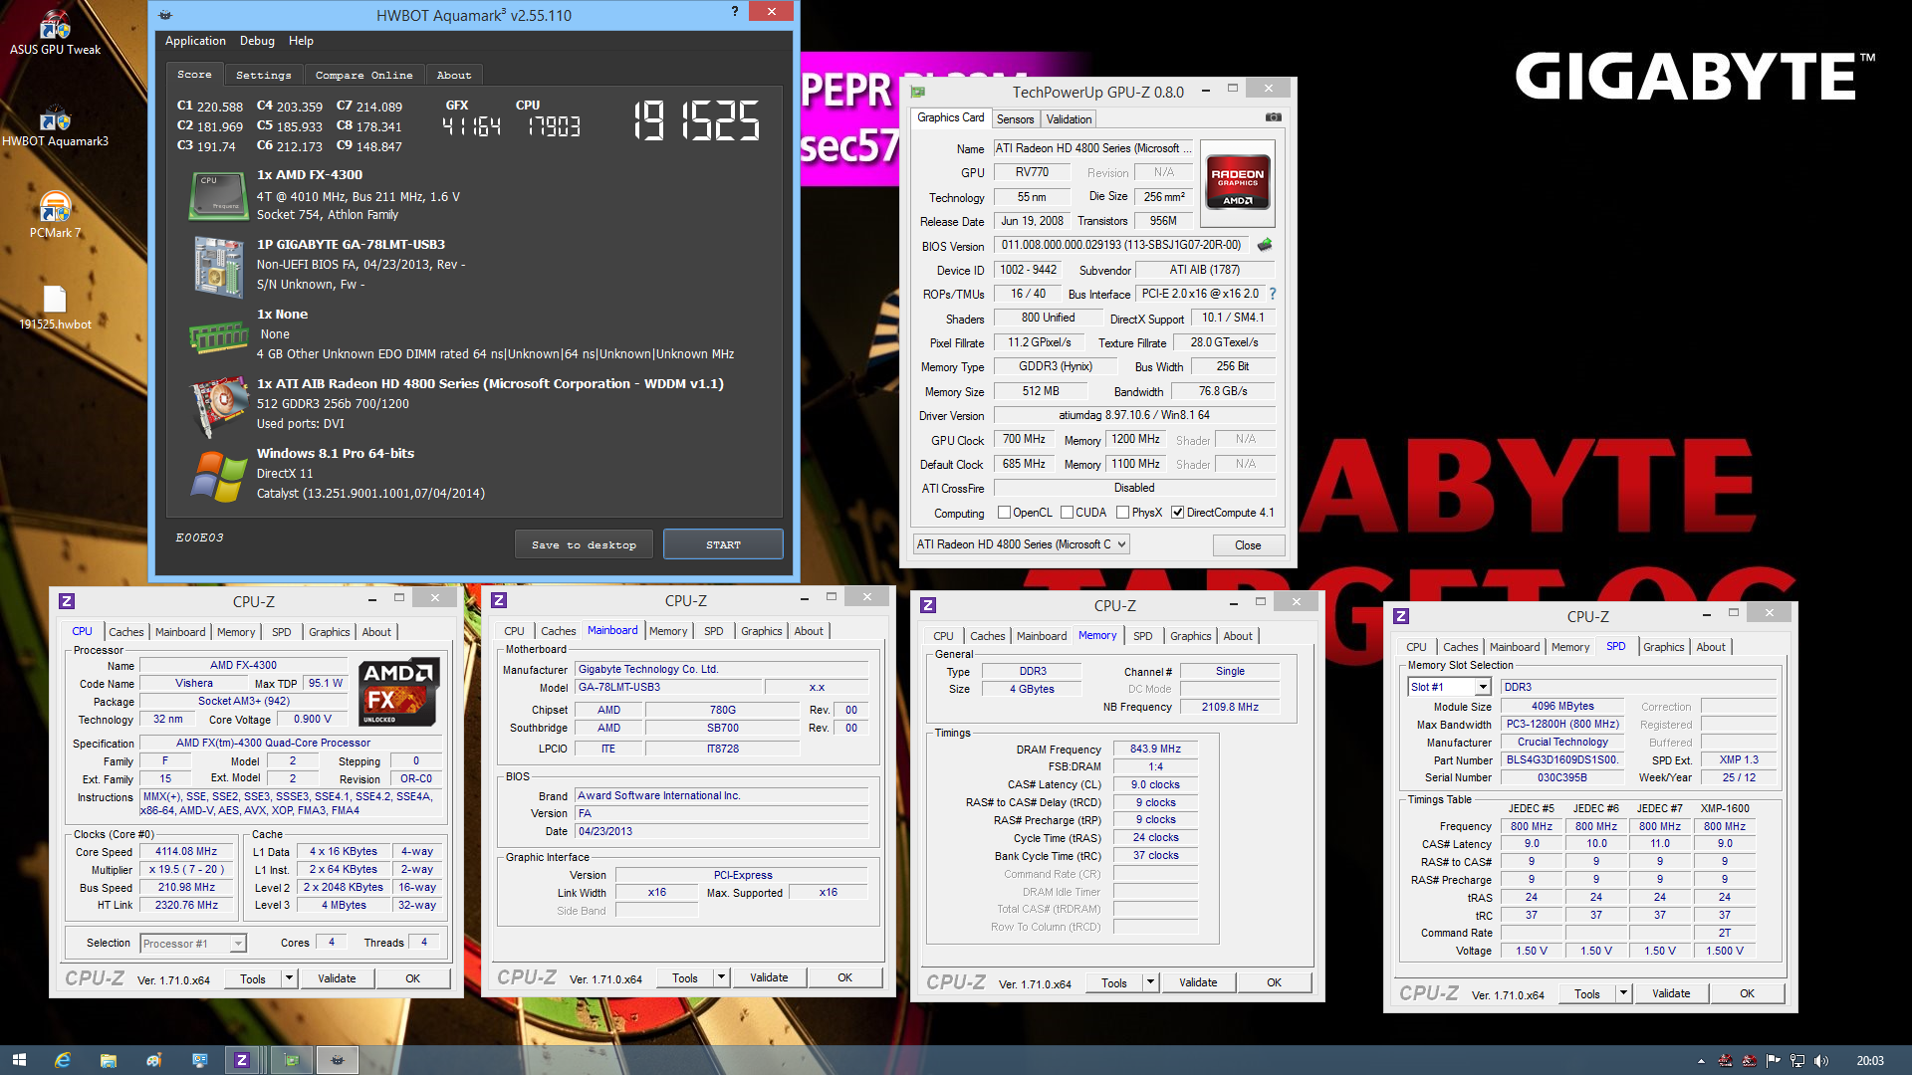1912x1075 pixels.
Task: Click the RAM stick icon in Aquamark
Action: pyautogui.click(x=218, y=337)
